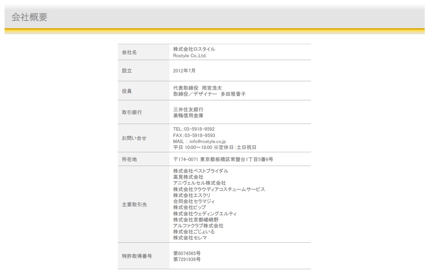Click the client 株式会社クラウディアコスチュームサービス

(x=219, y=189)
